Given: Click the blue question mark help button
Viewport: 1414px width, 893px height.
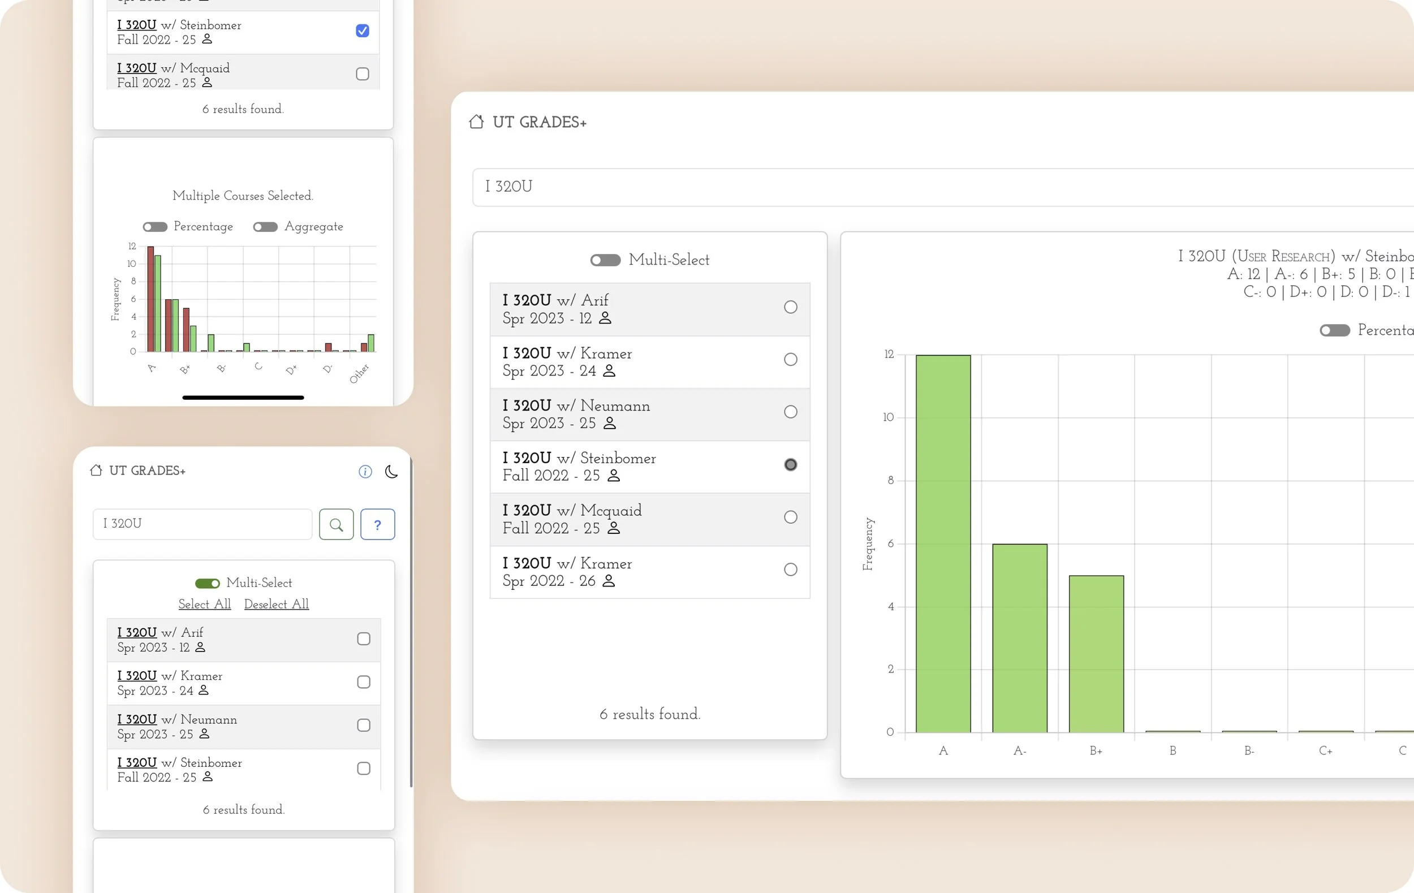Looking at the screenshot, I should point(378,524).
